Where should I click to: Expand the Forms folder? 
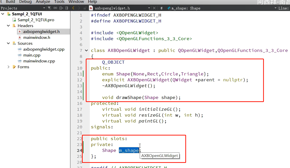click(8, 67)
